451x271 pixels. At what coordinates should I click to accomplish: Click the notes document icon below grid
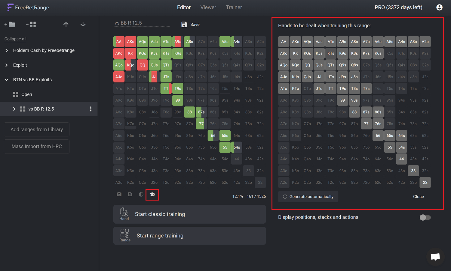[x=130, y=194]
